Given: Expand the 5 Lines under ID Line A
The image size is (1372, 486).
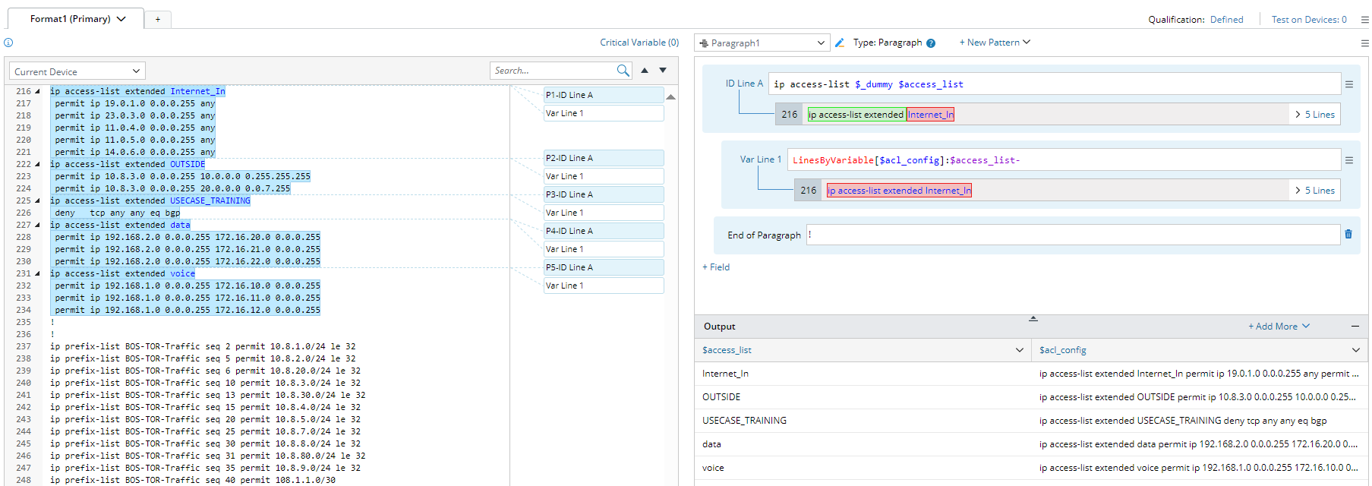Looking at the screenshot, I should click(x=1315, y=115).
